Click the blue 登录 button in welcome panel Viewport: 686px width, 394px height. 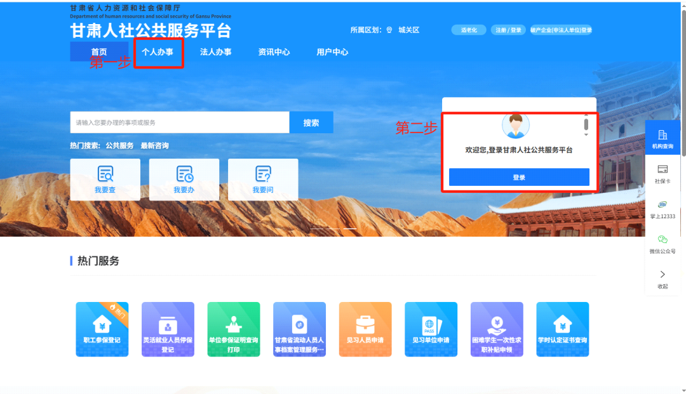click(x=519, y=178)
